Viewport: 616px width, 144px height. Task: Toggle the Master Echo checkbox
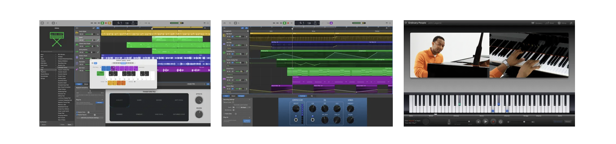pos(77,112)
